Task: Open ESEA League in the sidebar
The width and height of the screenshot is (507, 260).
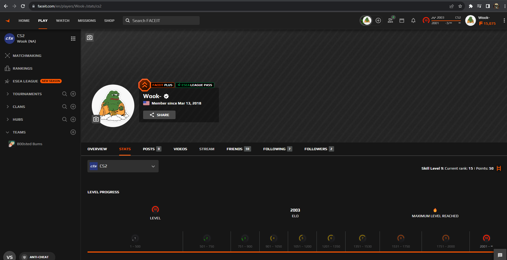Action: pos(25,81)
